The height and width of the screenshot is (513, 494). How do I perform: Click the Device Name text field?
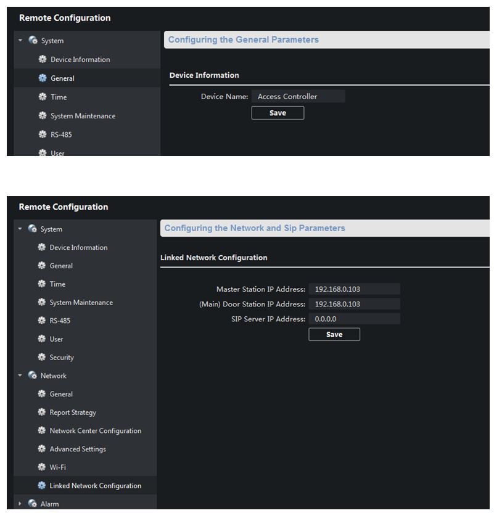(298, 96)
